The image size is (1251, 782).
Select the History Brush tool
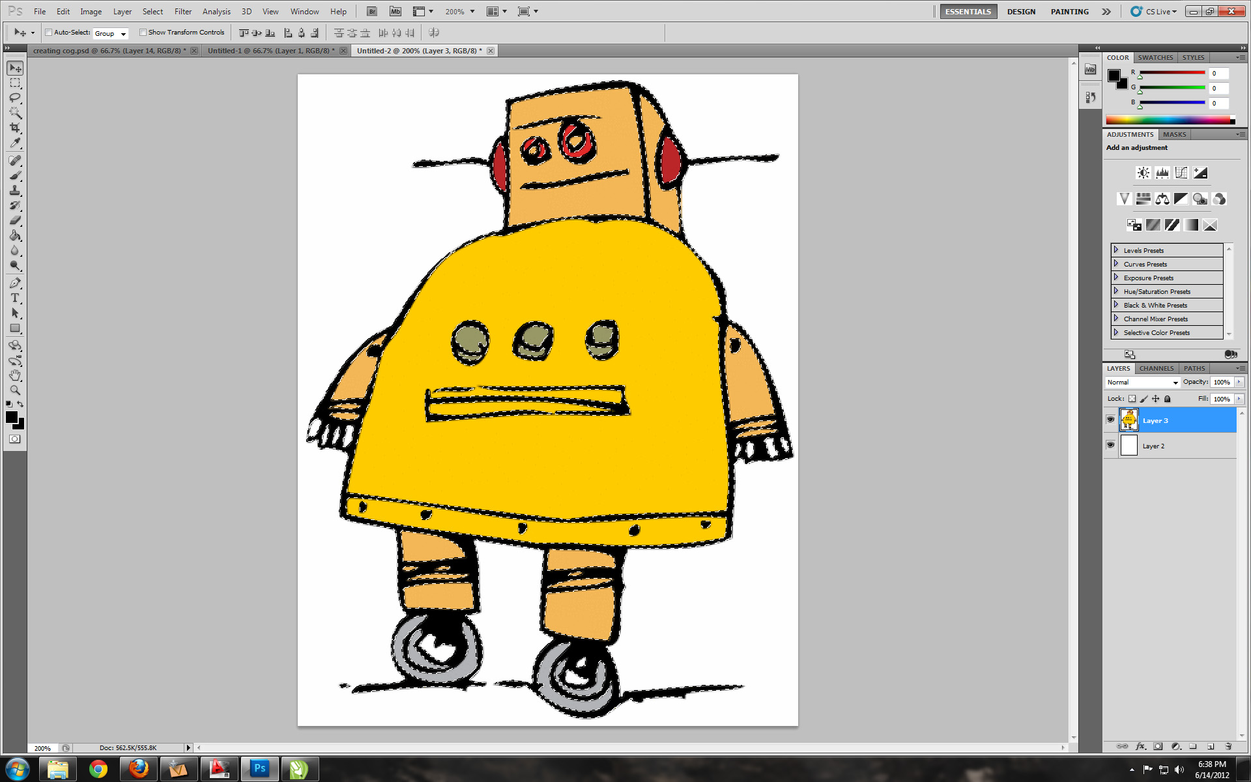click(15, 205)
